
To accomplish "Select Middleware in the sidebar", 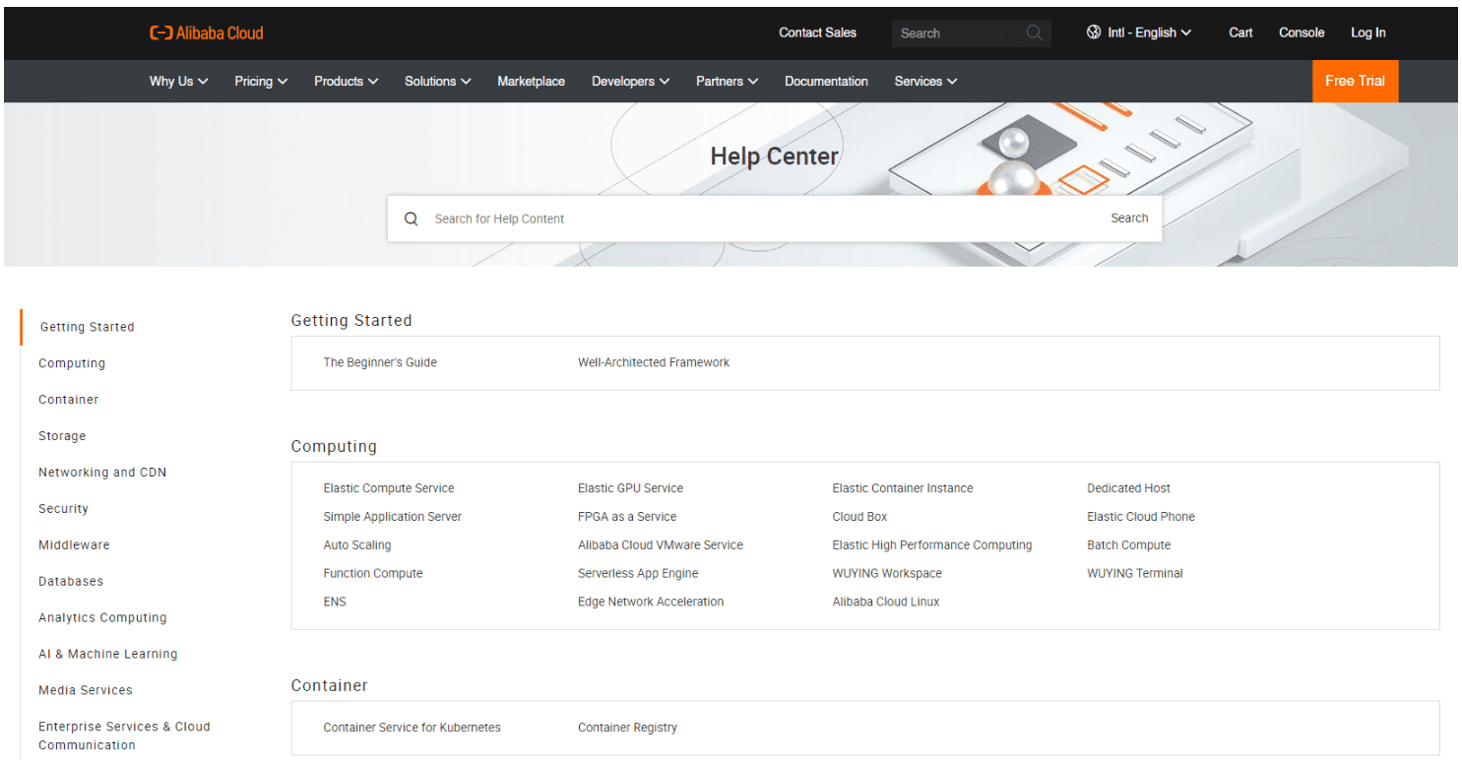I will point(74,545).
